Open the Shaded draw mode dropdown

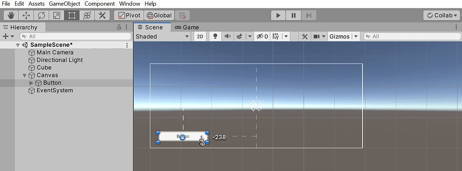(162, 37)
